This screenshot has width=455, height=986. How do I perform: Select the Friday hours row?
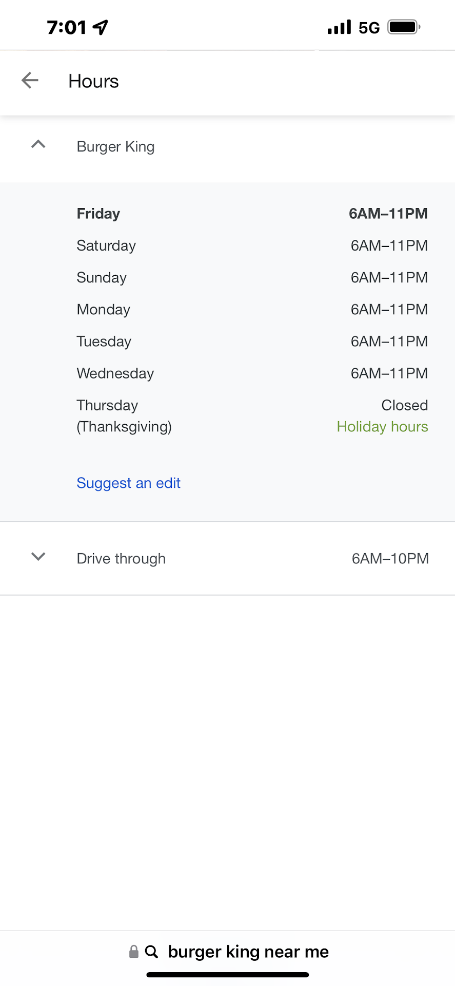click(252, 214)
